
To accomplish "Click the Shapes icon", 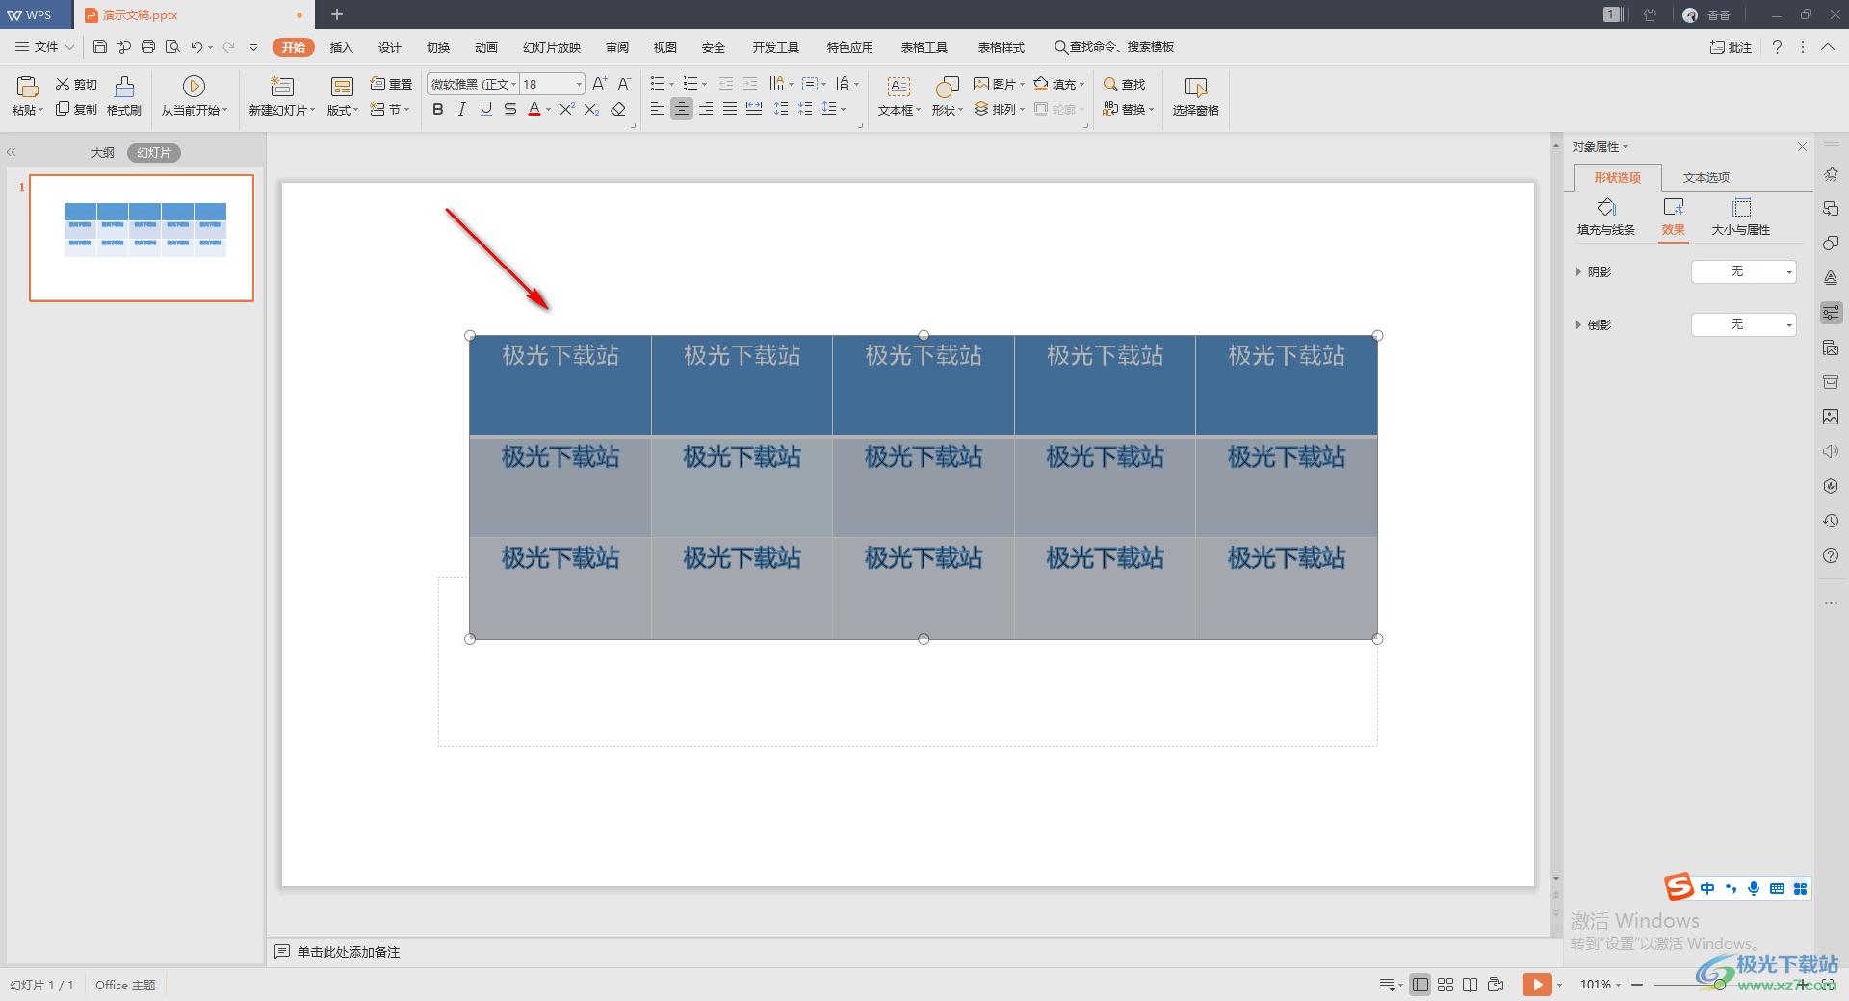I will pyautogui.click(x=948, y=87).
